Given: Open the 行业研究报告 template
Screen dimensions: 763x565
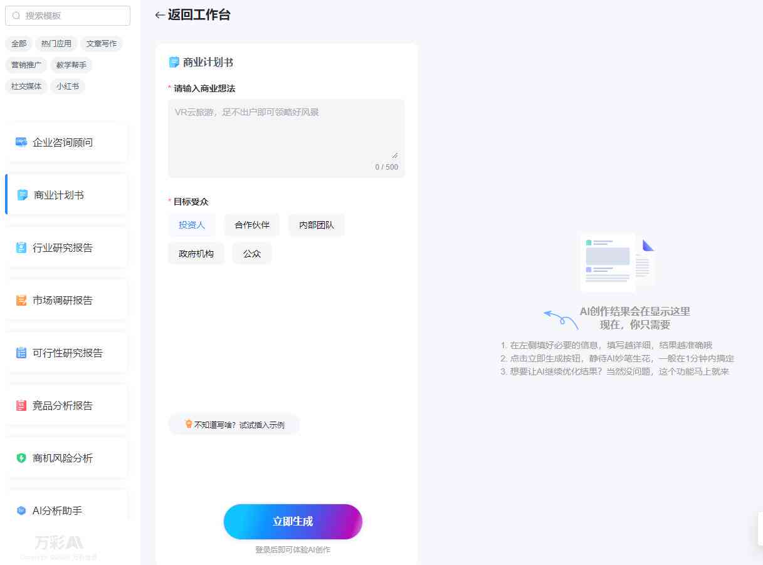Looking at the screenshot, I should (66, 247).
